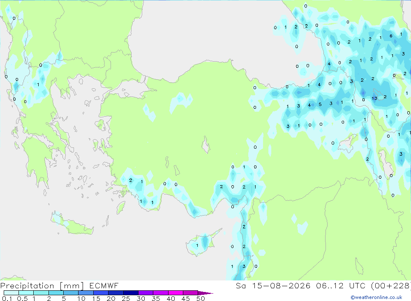
Task: Click the 30 to 35 mm purple swatch
Action: [x=145, y=293]
